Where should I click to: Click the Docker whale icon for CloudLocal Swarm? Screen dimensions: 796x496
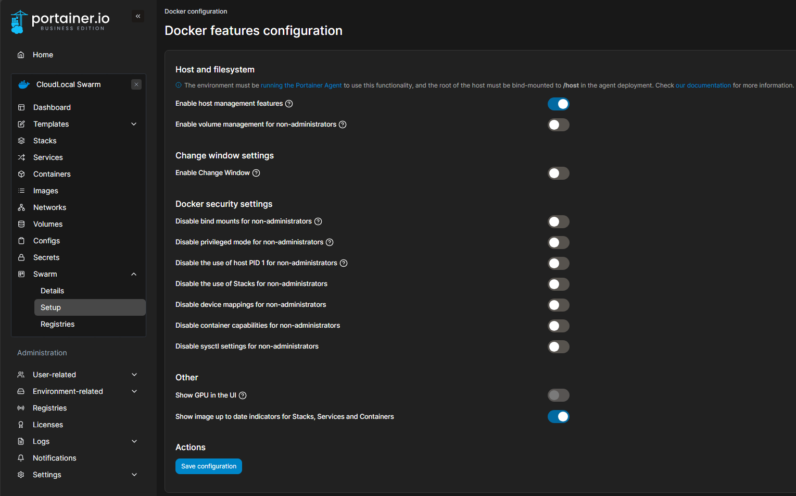pyautogui.click(x=24, y=84)
